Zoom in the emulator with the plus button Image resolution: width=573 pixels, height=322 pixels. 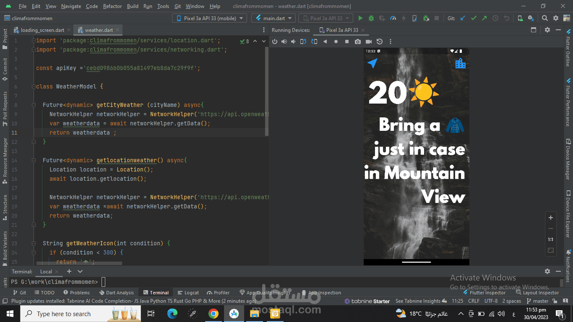(x=551, y=218)
